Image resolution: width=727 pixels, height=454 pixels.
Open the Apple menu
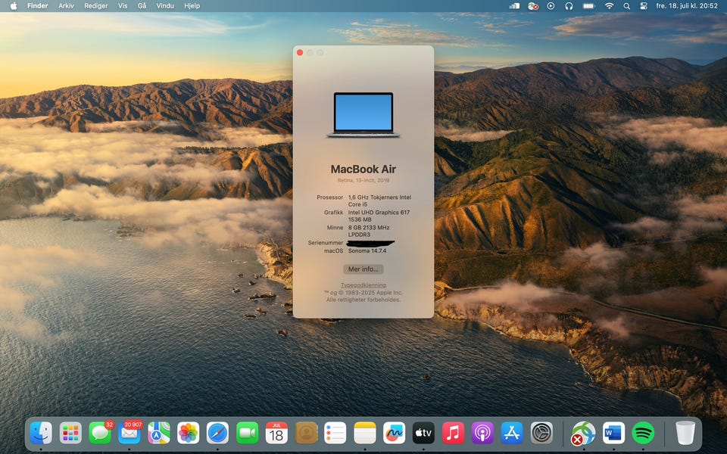[13, 6]
